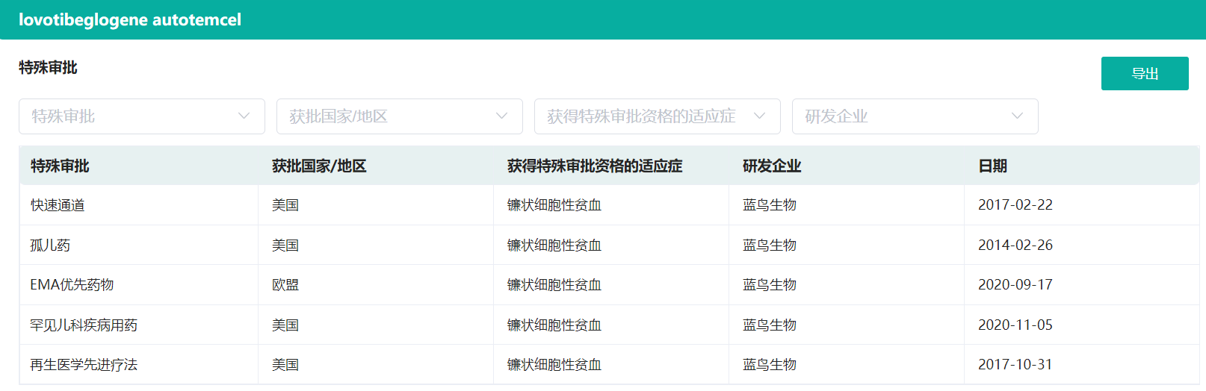Click the 获得特殊审批资格的适应症 column header
The image size is (1206, 391).
pyautogui.click(x=595, y=166)
